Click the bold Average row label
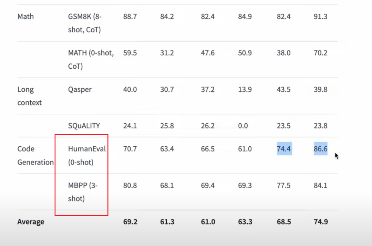372x246 pixels. [x=31, y=222]
